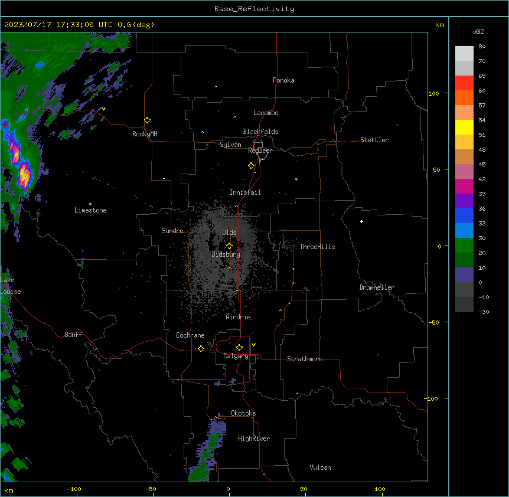The height and width of the screenshot is (497, 509).
Task: Select the HighRiver label
Action: coord(254,439)
